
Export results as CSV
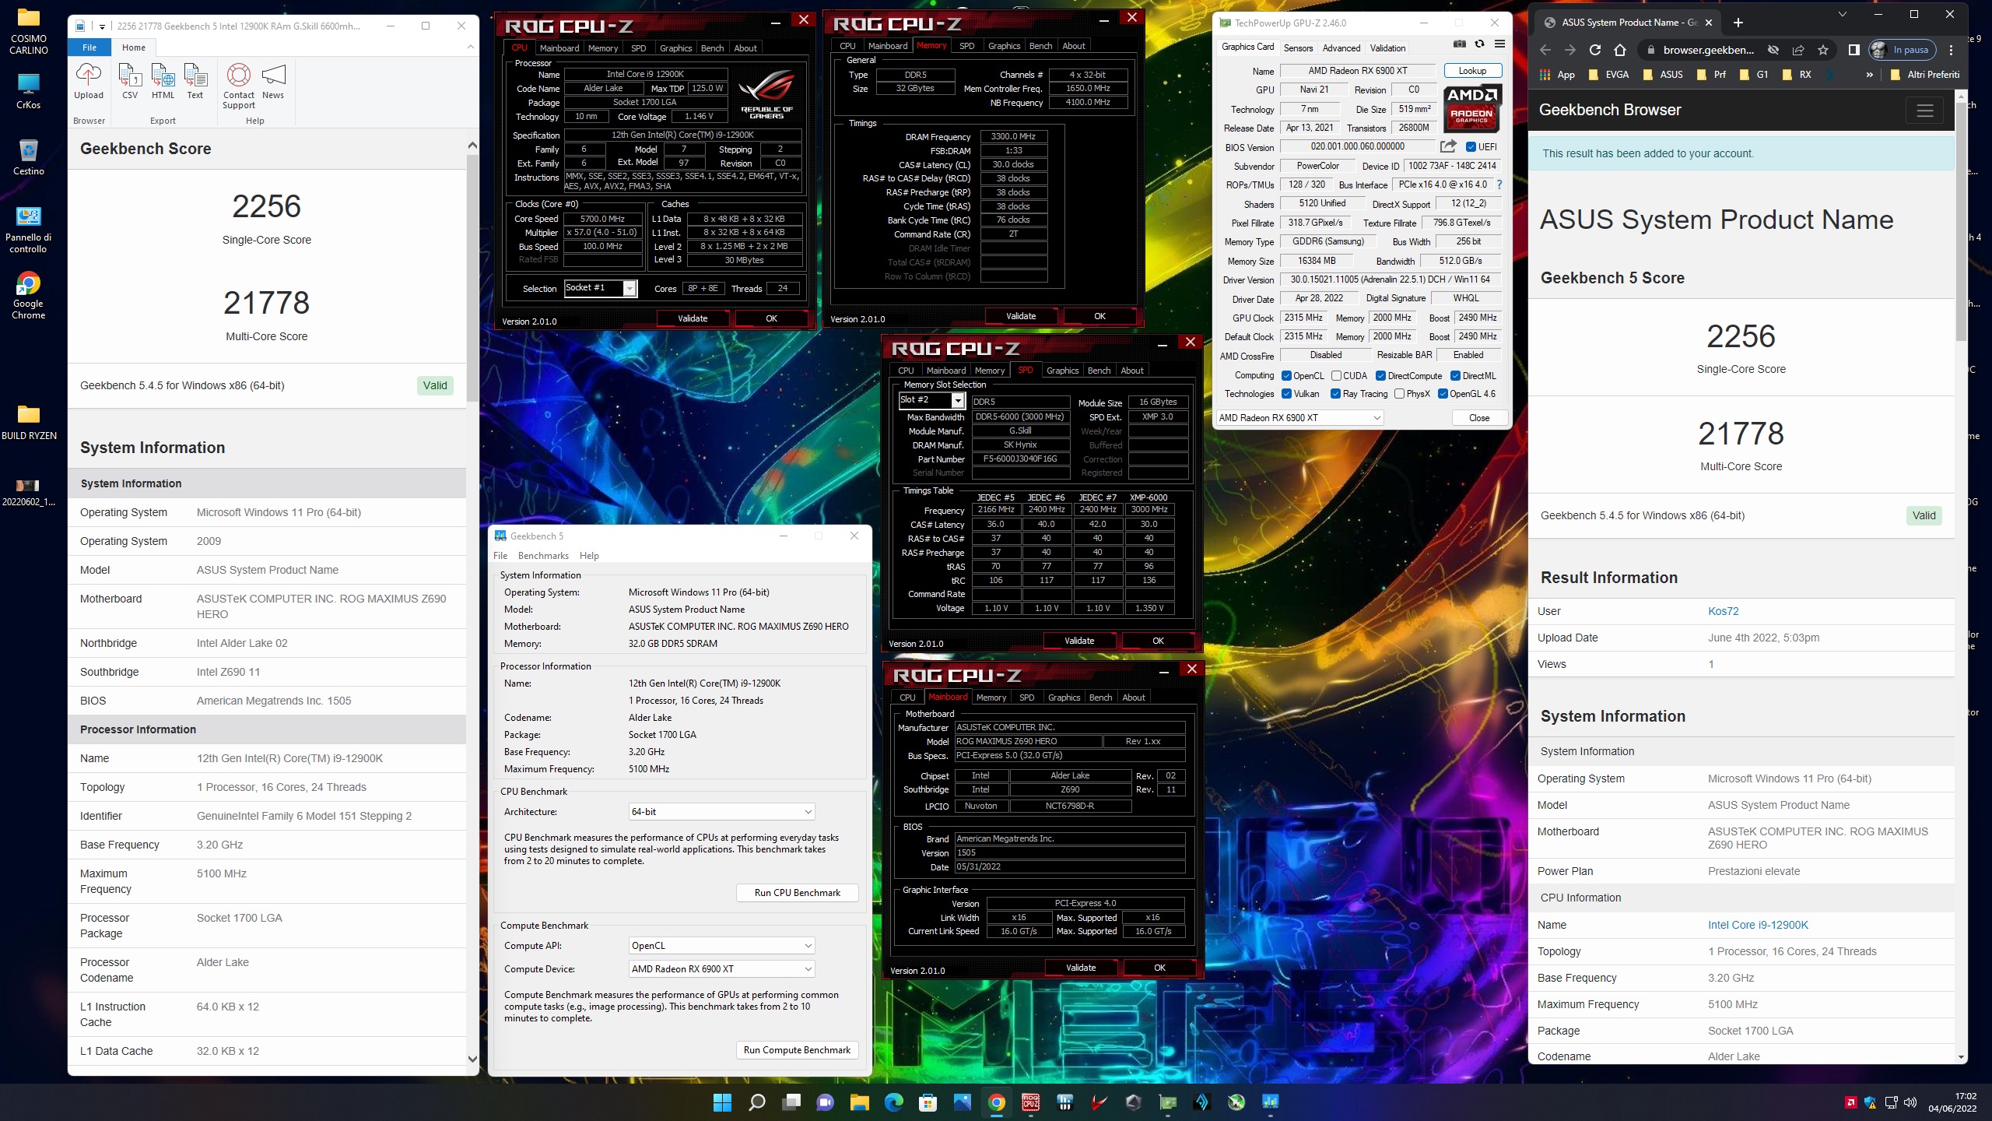pyautogui.click(x=130, y=82)
